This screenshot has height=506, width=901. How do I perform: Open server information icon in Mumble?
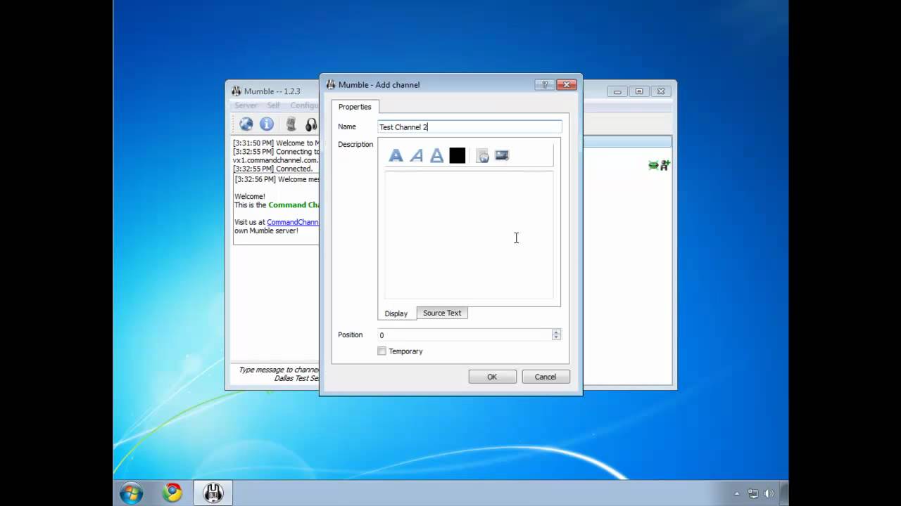click(x=267, y=124)
